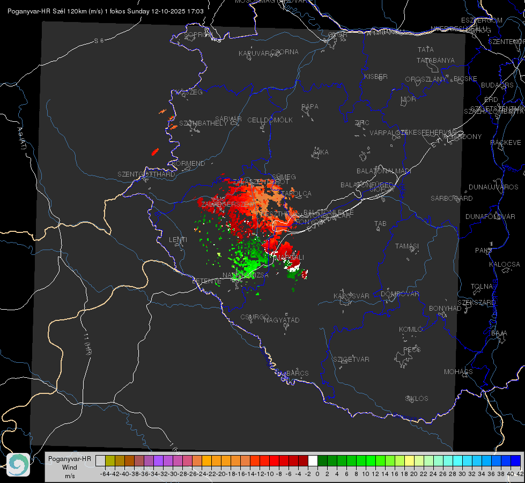Click the KOMLO label
Image resolution: width=525 pixels, height=483 pixels.
pyautogui.click(x=410, y=330)
